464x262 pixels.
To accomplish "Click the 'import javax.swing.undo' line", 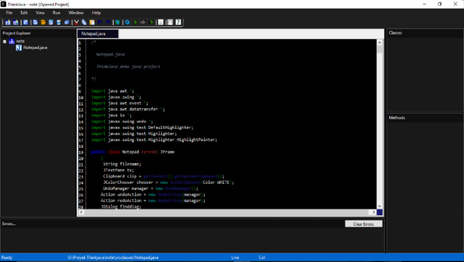I will click(x=122, y=121).
